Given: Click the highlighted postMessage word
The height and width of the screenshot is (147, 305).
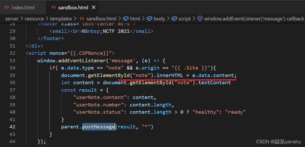Looking at the screenshot, I should (98, 127).
